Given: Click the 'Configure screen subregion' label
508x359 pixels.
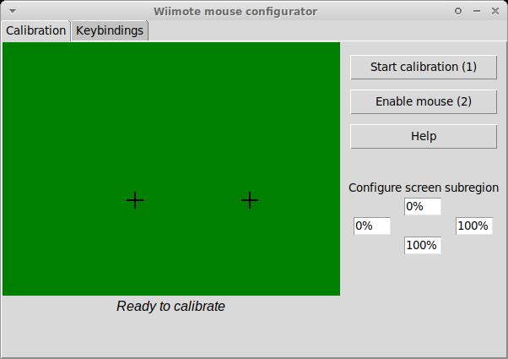Looking at the screenshot, I should (424, 188).
